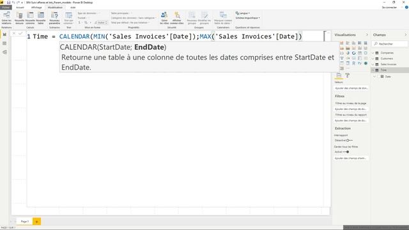Viewport: 409px width, 230px height.
Task: Apply currency format with $ button
Action: (79, 23)
